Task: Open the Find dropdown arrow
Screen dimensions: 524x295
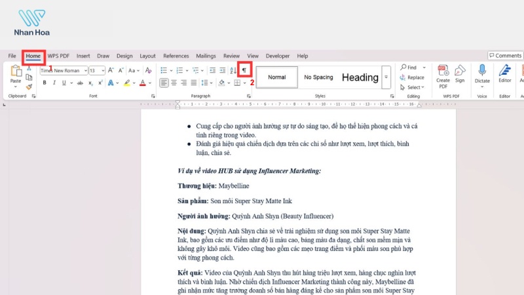Action: point(424,68)
